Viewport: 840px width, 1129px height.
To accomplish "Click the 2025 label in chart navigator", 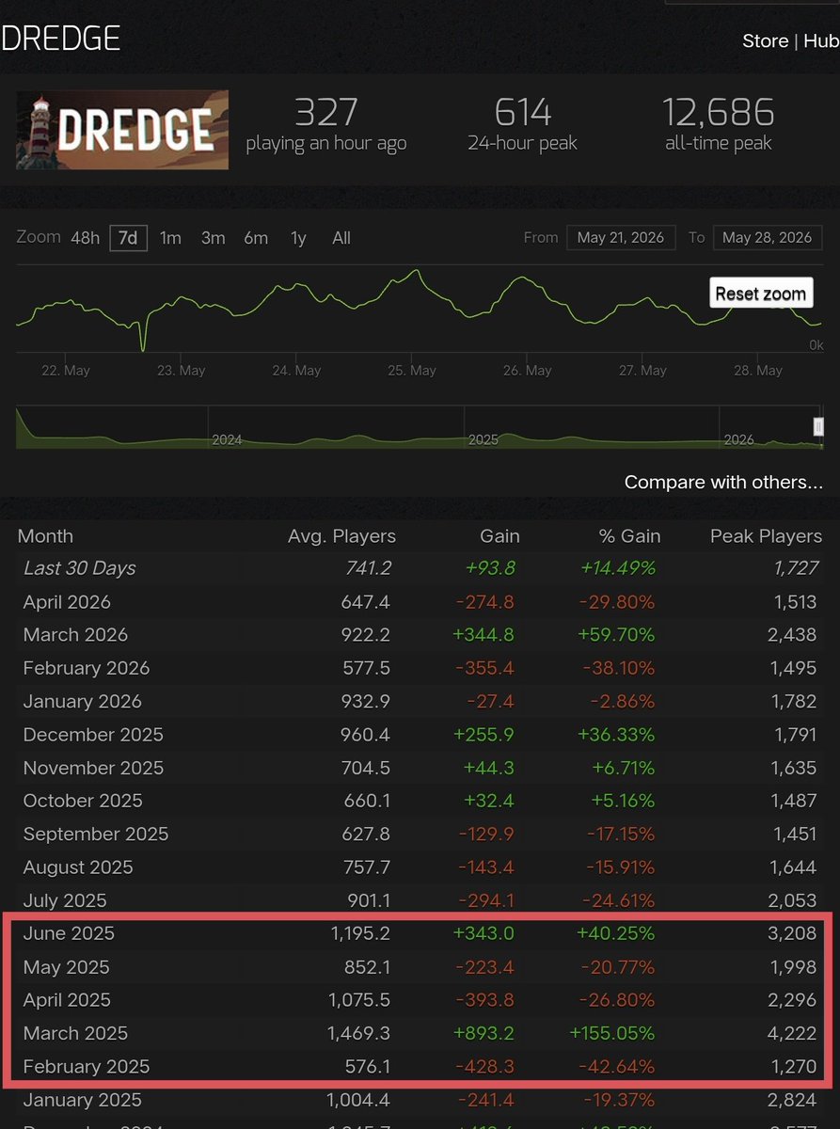I will click(x=483, y=439).
